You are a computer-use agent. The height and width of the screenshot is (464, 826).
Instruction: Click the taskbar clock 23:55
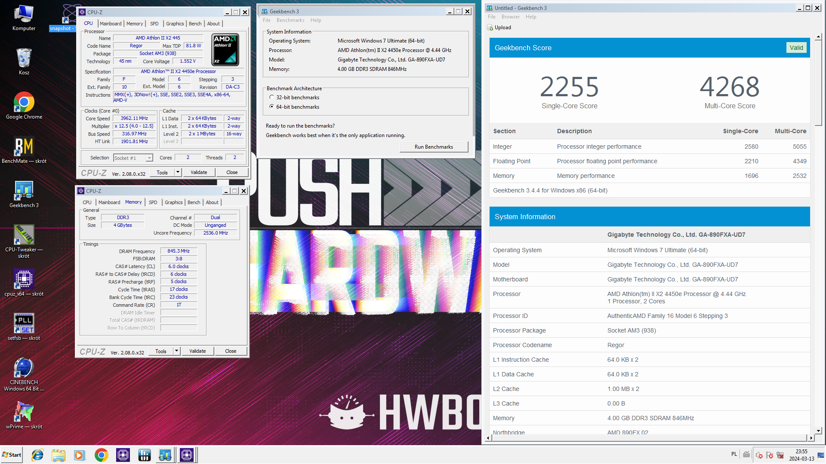801,452
